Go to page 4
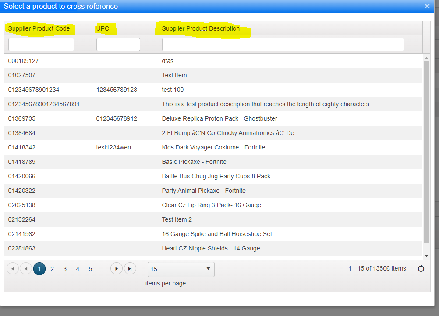 78,269
